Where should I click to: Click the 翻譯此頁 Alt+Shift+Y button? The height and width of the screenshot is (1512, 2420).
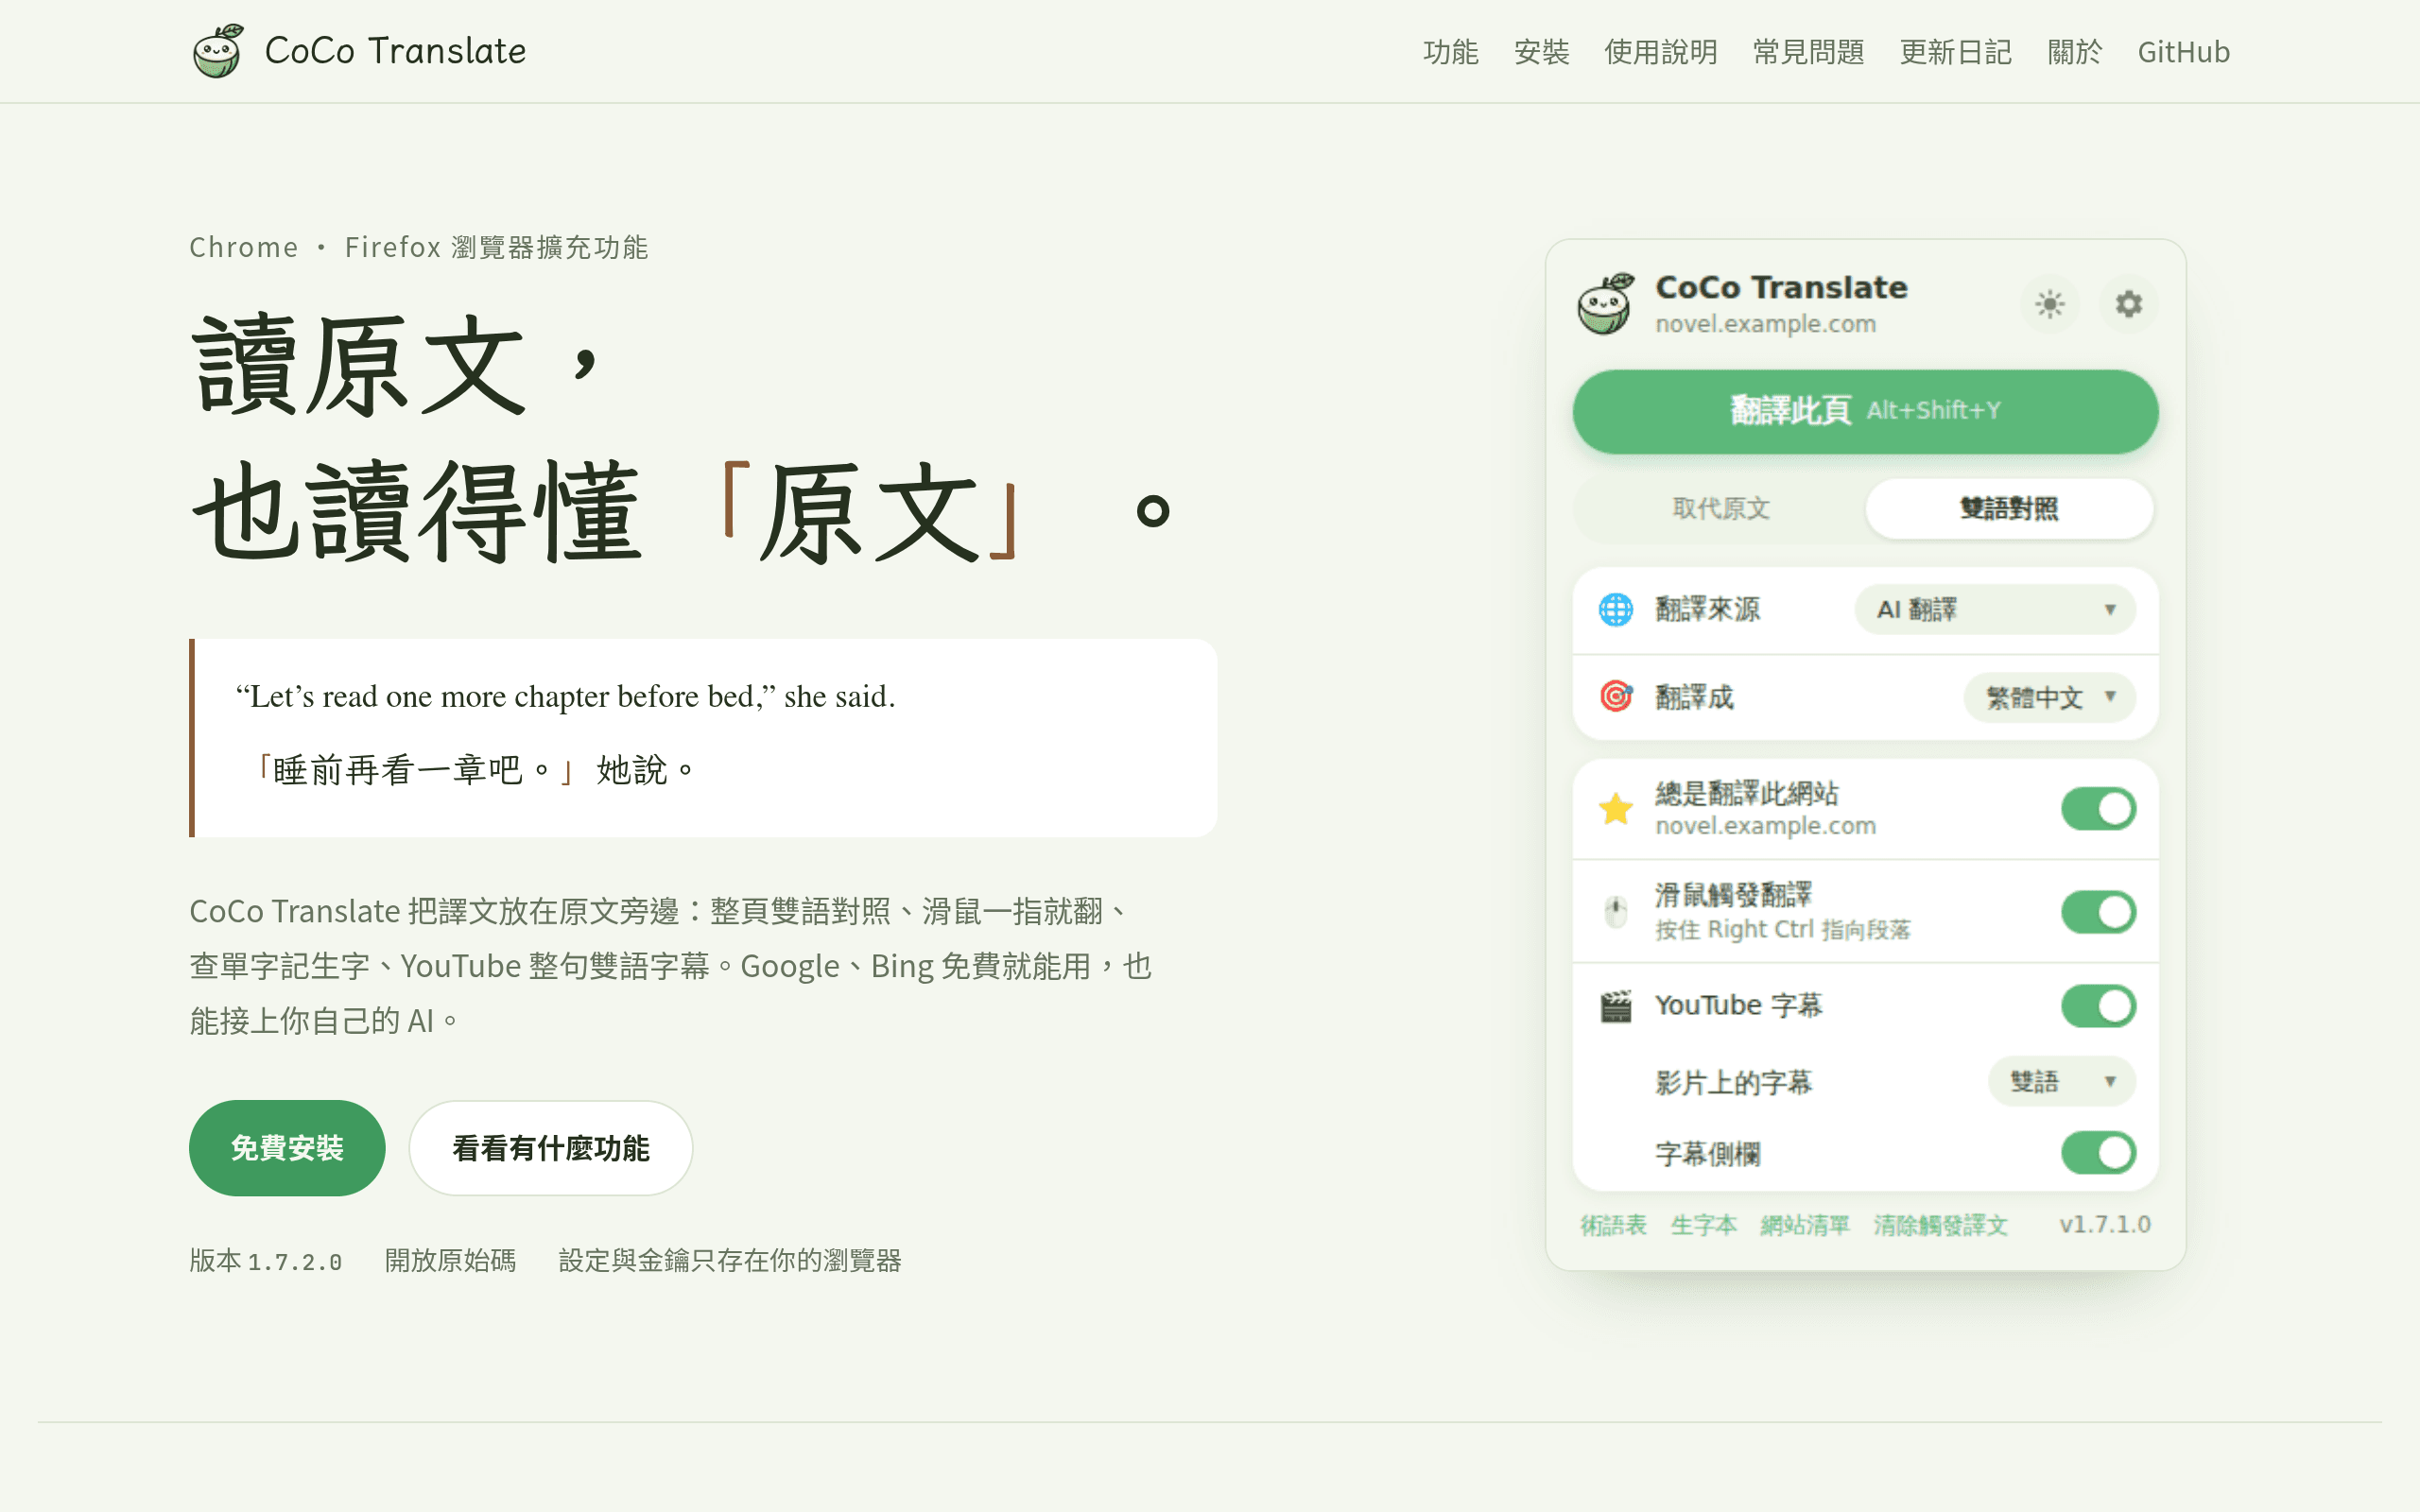tap(1865, 411)
